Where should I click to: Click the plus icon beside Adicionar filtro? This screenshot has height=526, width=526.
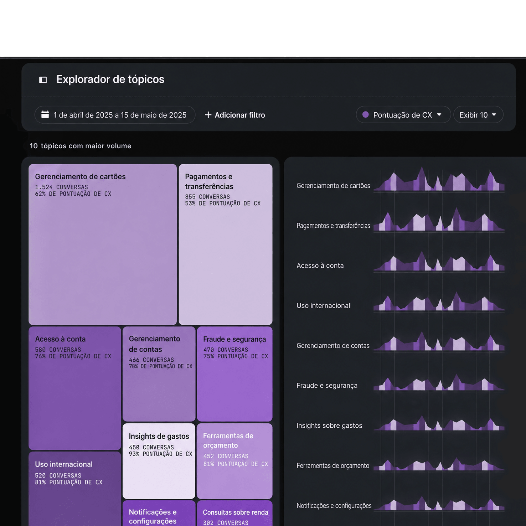208,115
